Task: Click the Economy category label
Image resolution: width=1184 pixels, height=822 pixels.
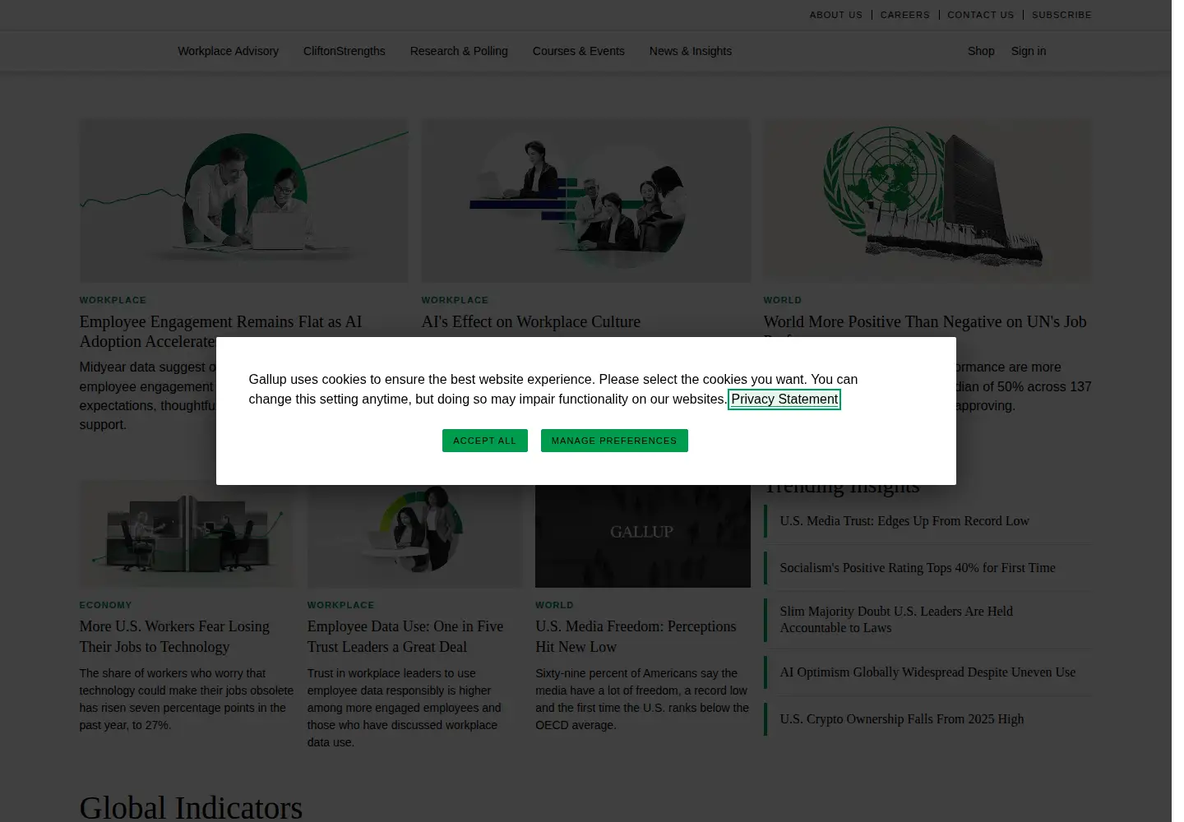Action: 105,605
